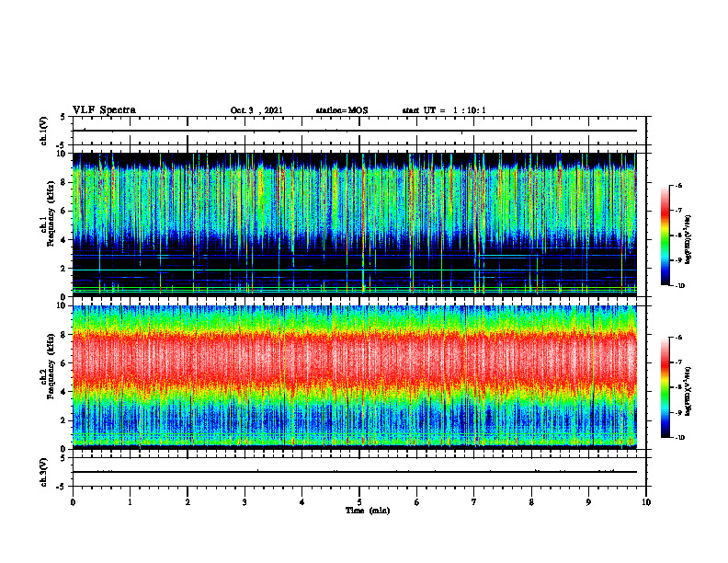Click time axis tick label "8"
Image resolution: width=728 pixels, height=563 pixels.
[531, 502]
